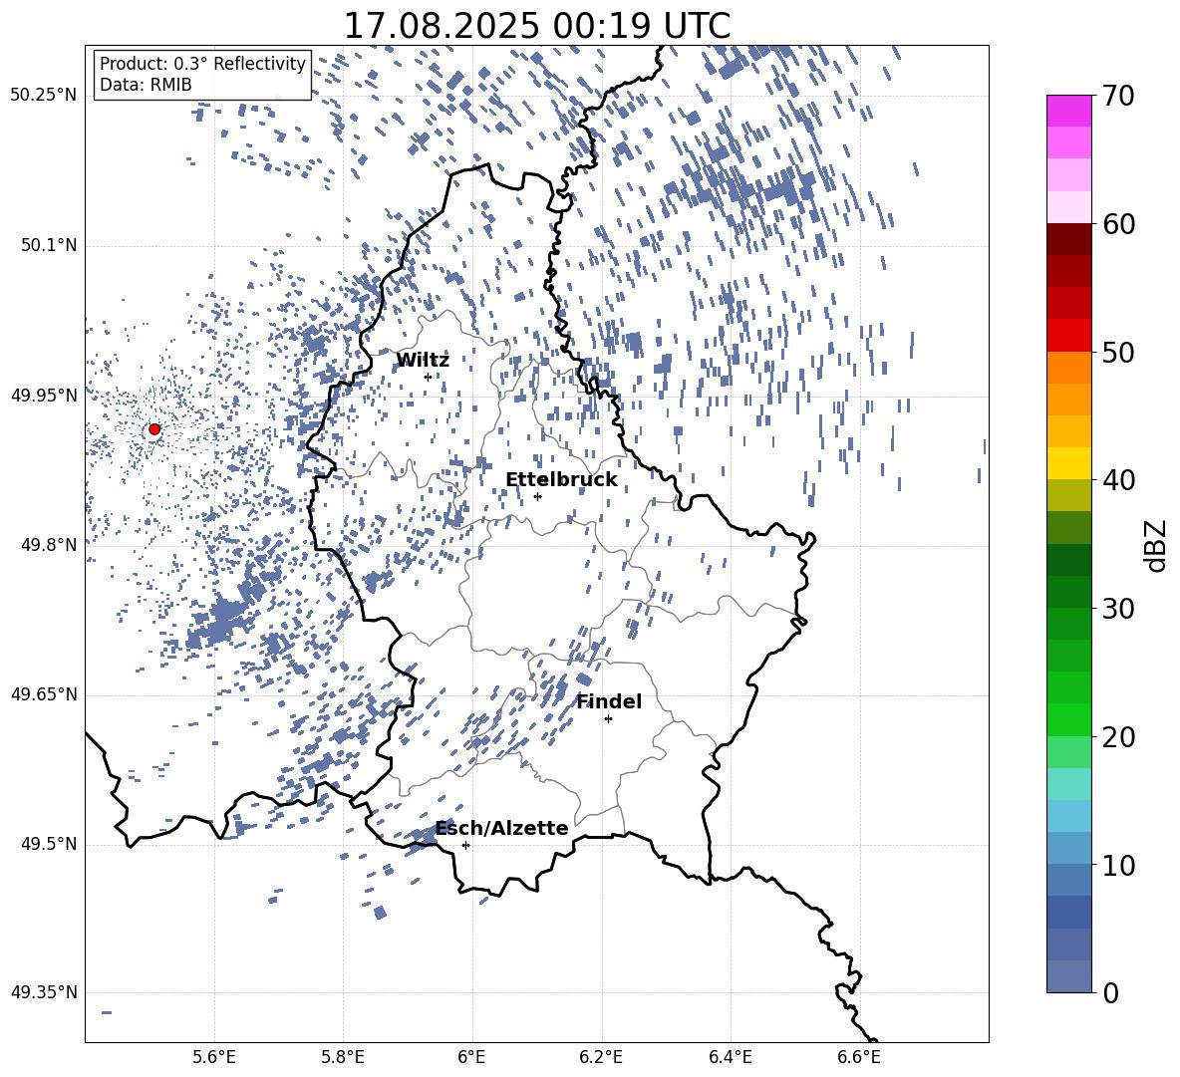Click the 6°E longitude label
Image resolution: width=1180 pixels, height=1077 pixels.
pyautogui.click(x=471, y=1057)
